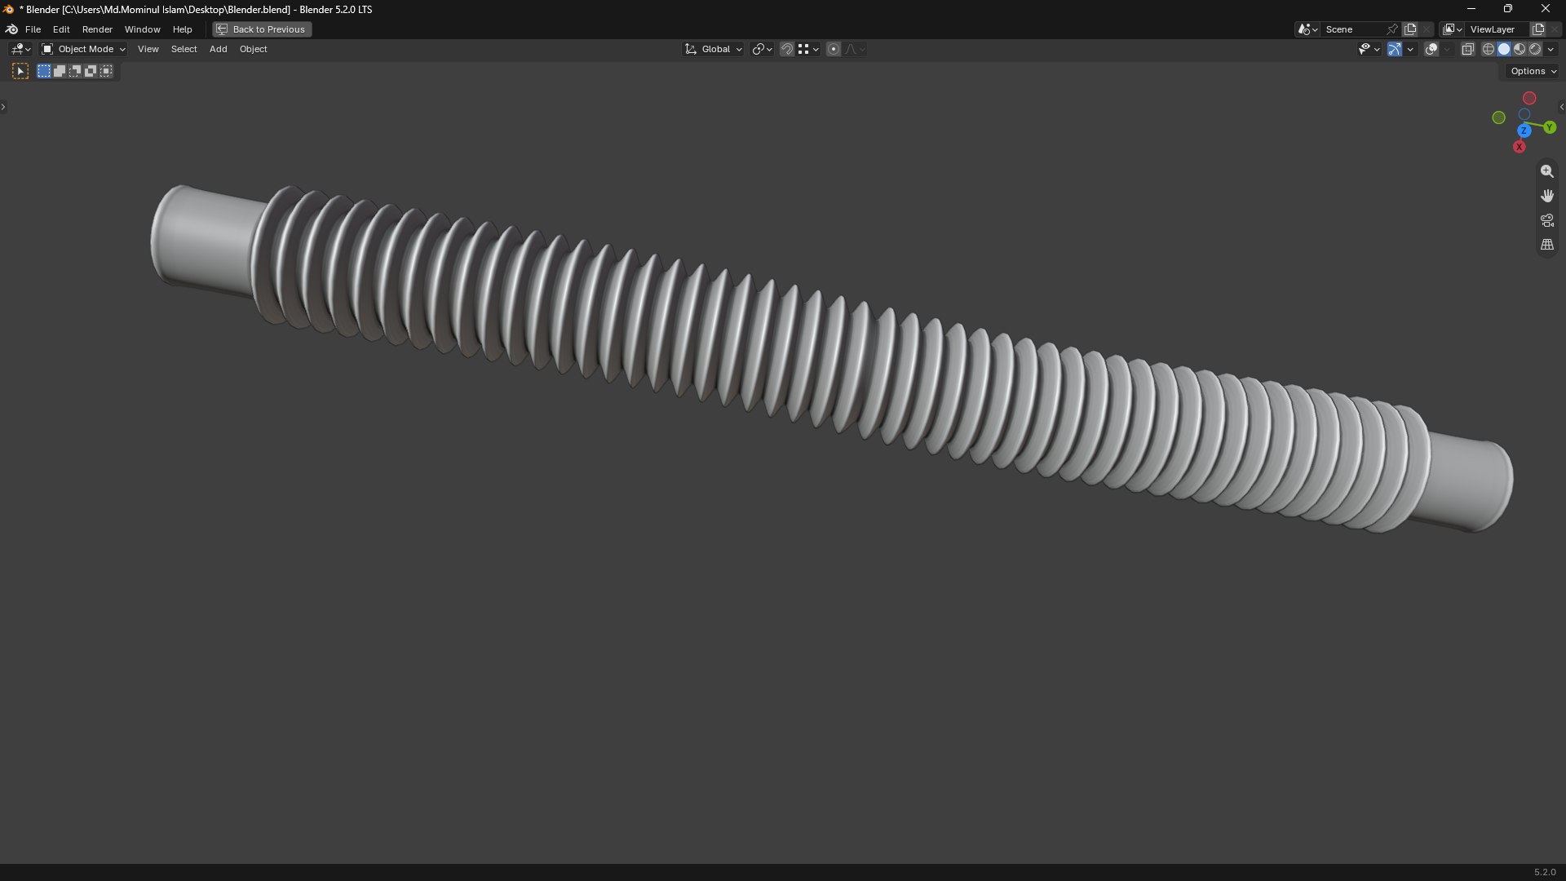Switch to material preview shading
Screen dimensions: 1566x881
[1520, 49]
